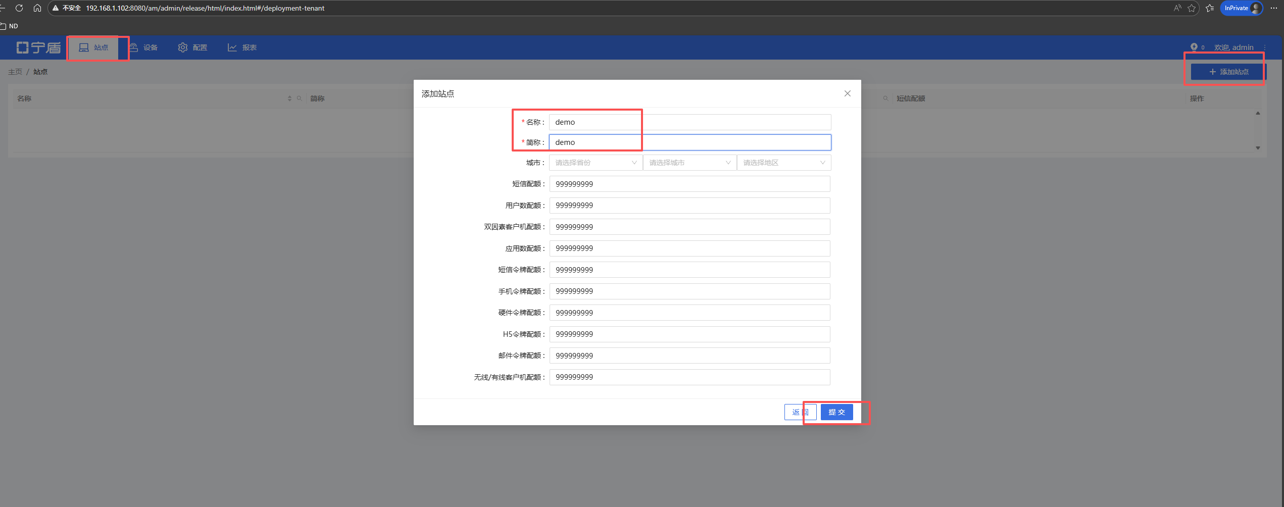This screenshot has width=1284, height=507.
Task: Click into the 名称 name field
Action: click(689, 122)
